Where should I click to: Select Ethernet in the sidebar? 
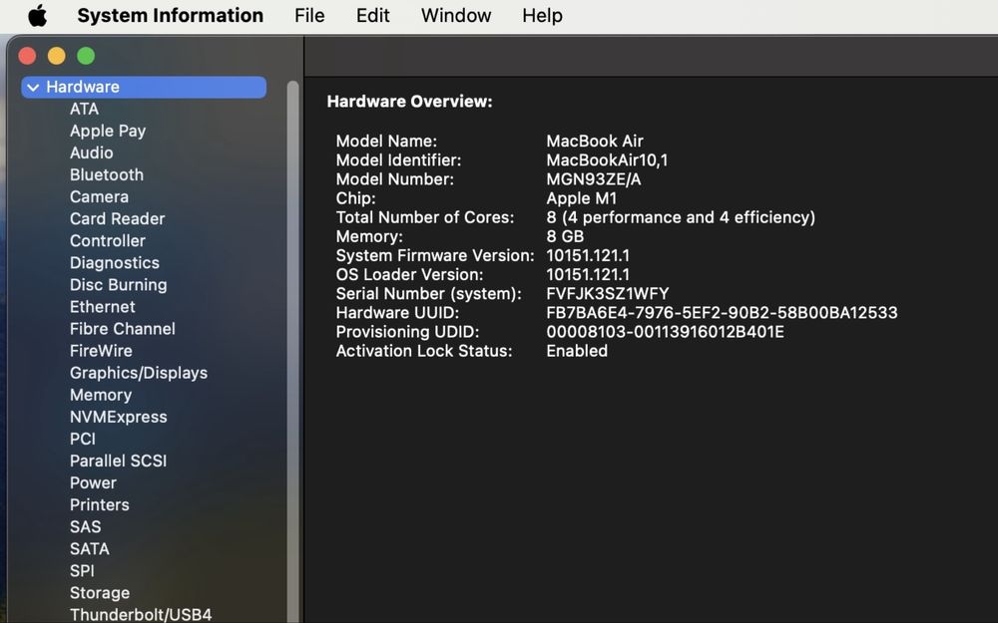click(x=103, y=307)
